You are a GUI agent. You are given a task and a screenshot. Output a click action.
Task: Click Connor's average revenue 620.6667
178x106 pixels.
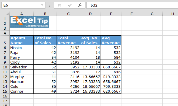[111, 91]
